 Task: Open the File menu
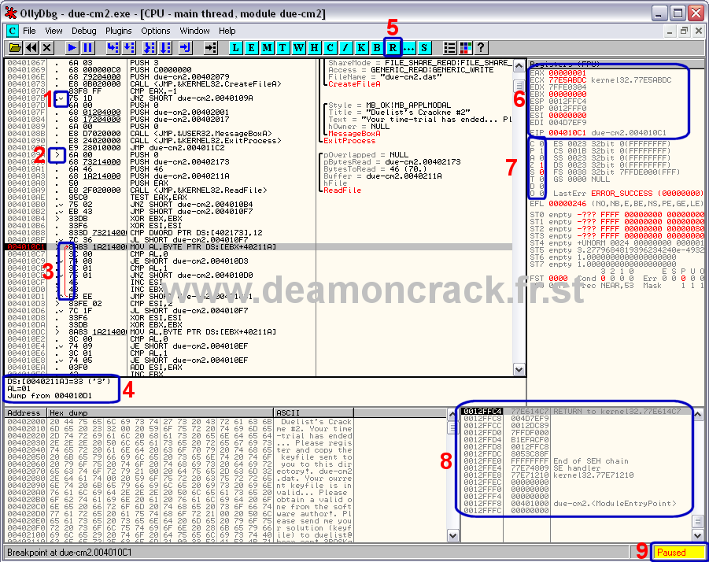tap(29, 31)
